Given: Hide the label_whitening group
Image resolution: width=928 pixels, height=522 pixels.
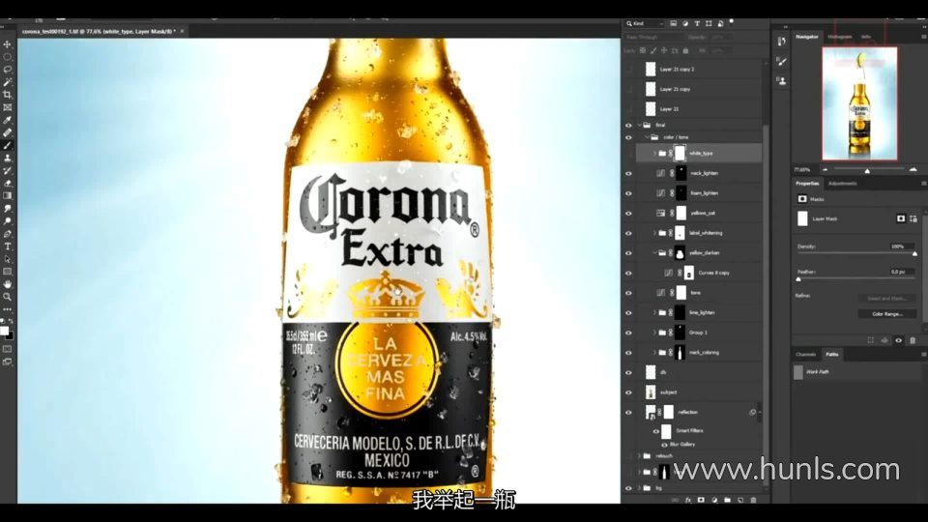Looking at the screenshot, I should tap(628, 233).
